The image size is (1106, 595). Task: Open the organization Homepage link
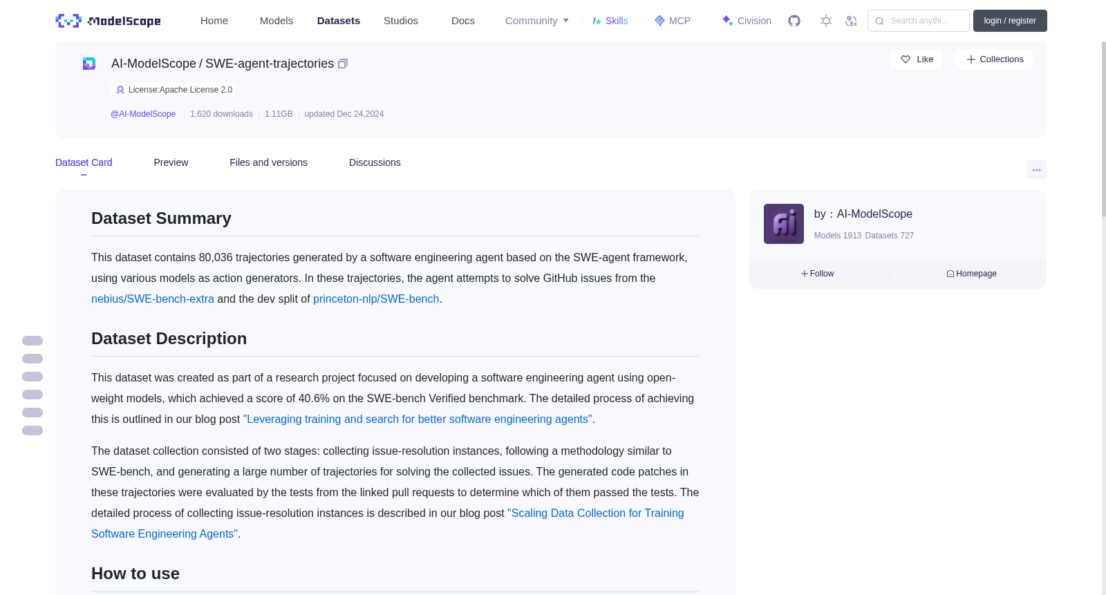pos(972,274)
